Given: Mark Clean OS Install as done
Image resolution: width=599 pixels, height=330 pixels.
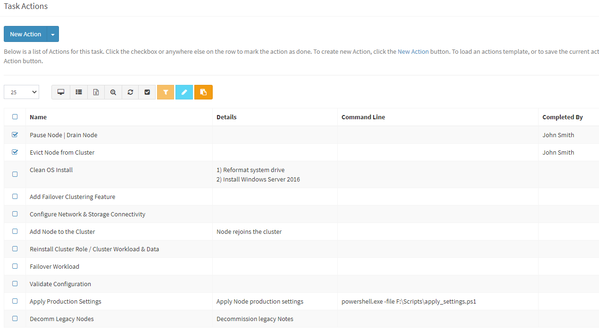Looking at the screenshot, I should 15,174.
